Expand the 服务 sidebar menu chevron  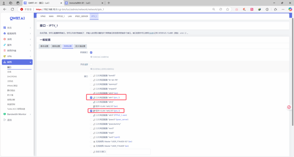click(x=30, y=45)
